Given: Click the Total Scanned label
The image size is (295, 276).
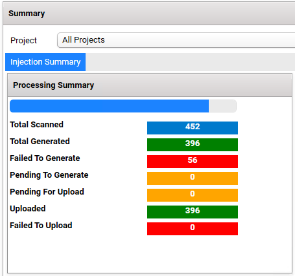Looking at the screenshot, I should point(37,125).
